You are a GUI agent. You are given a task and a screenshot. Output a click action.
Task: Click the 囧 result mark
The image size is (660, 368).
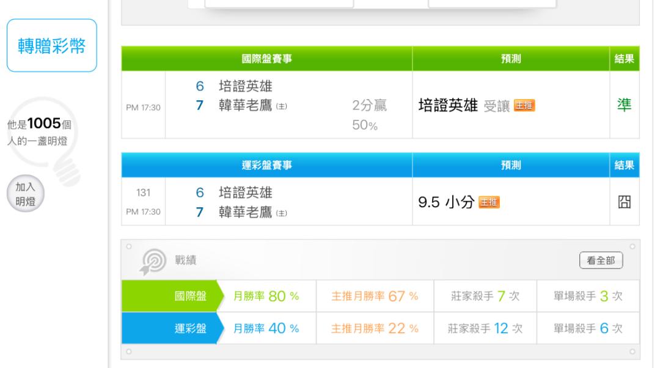point(625,202)
